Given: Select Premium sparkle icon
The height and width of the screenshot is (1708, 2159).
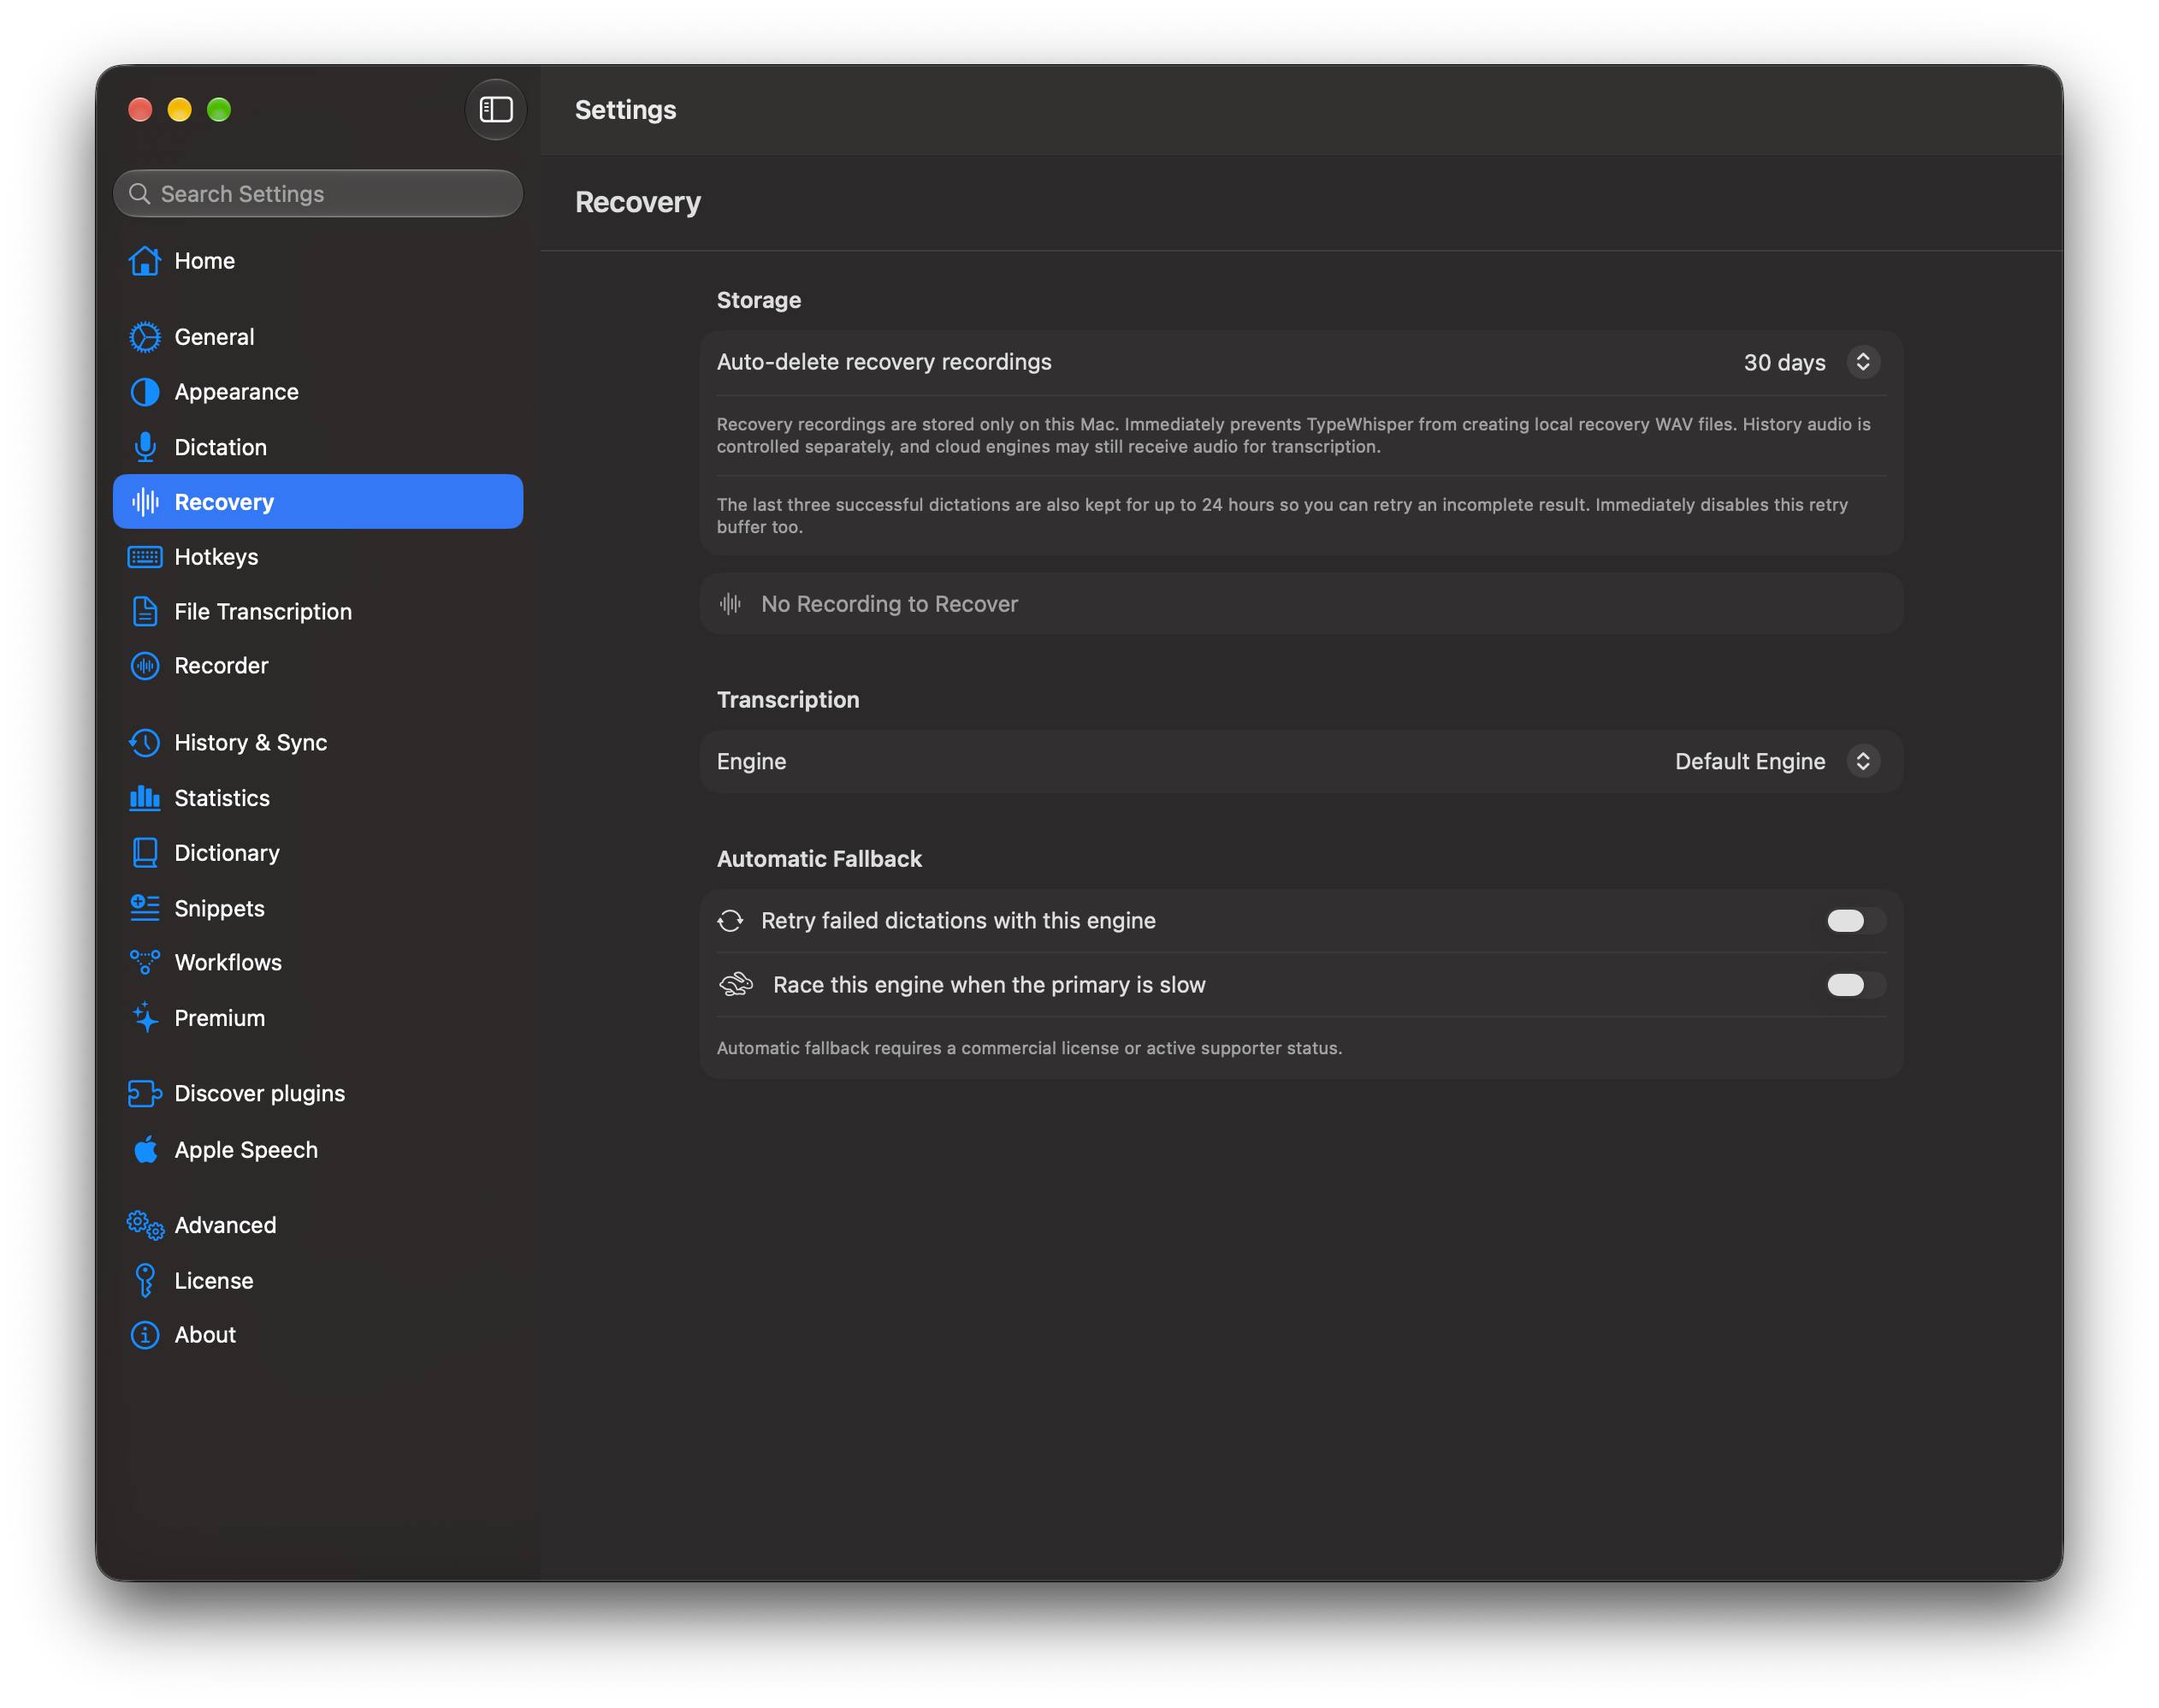Looking at the screenshot, I should (x=145, y=1018).
